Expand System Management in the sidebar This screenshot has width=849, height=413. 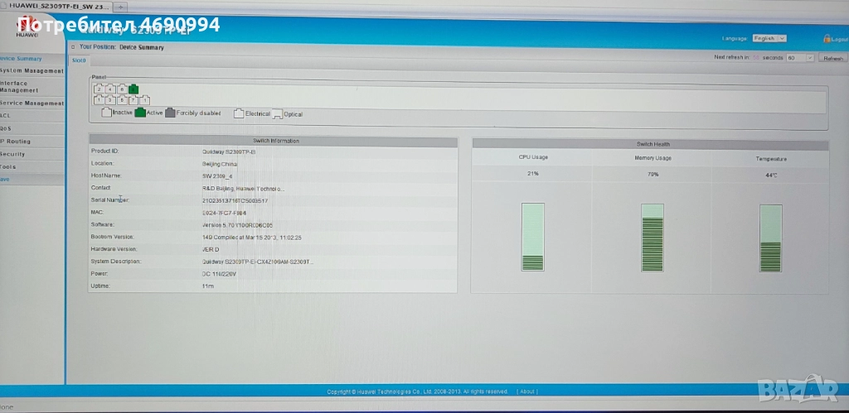32,71
